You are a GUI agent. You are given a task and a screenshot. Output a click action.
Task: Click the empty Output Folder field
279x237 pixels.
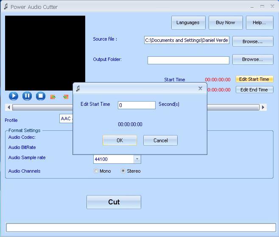click(x=188, y=60)
